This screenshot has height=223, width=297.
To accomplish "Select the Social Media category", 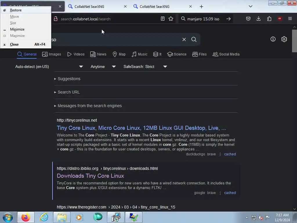I will [x=226, y=54].
